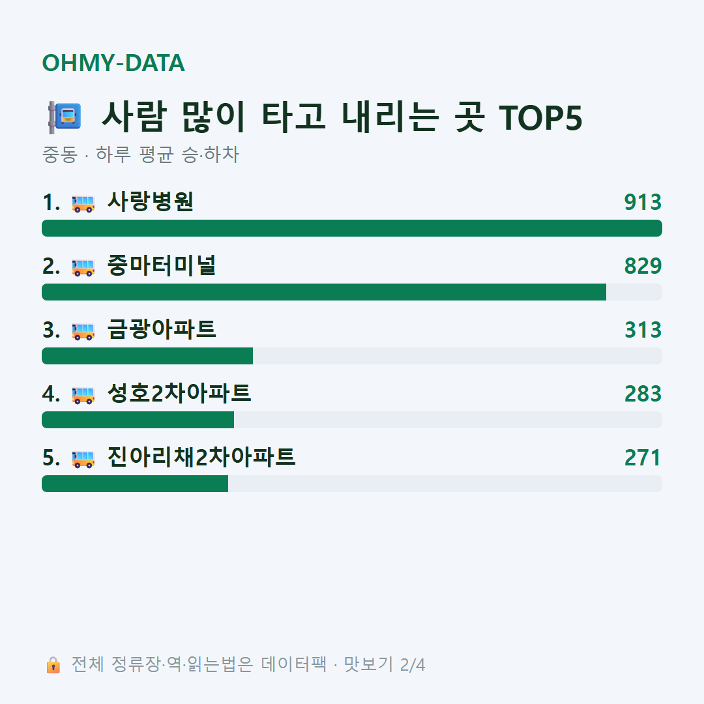Select the 중마터미널 stop name
Screen dimensions: 704x704
162,265
